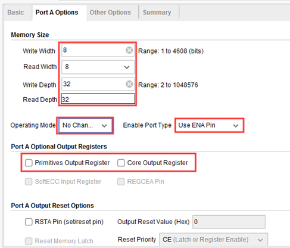Enable the Primitives Output Register checkbox
Viewport: 290px width, 248px height.
pos(29,163)
